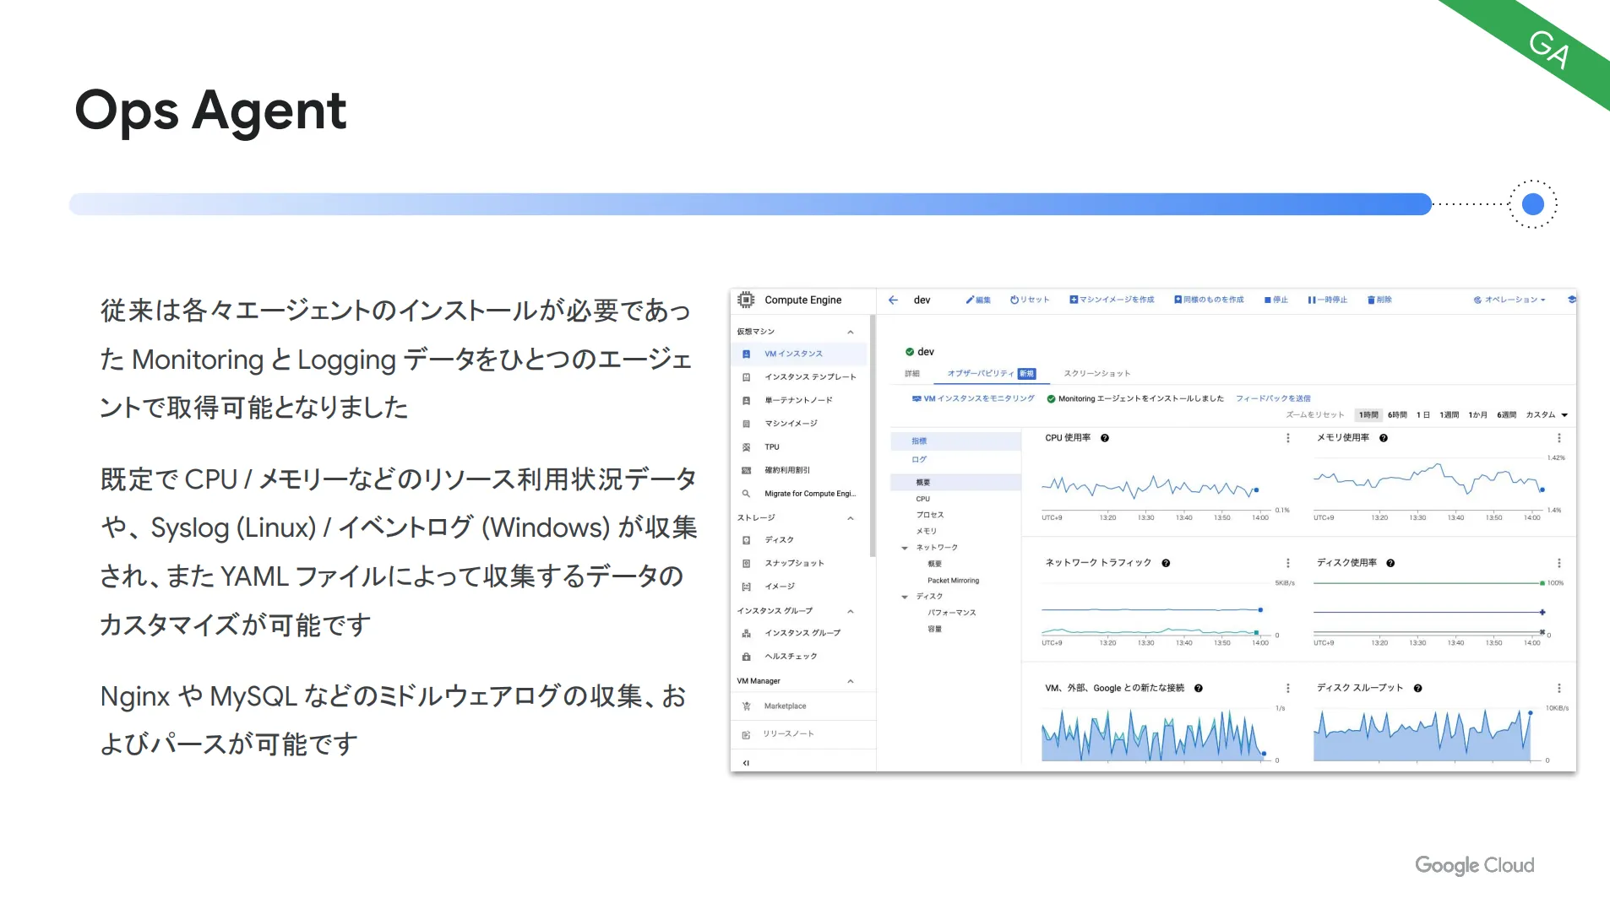Open ヘルスチェック in the sidebar
1610x898 pixels.
pyautogui.click(x=800, y=657)
